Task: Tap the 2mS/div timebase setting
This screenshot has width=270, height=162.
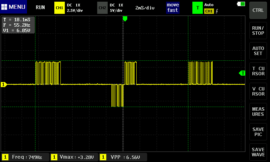Action: click(145, 8)
